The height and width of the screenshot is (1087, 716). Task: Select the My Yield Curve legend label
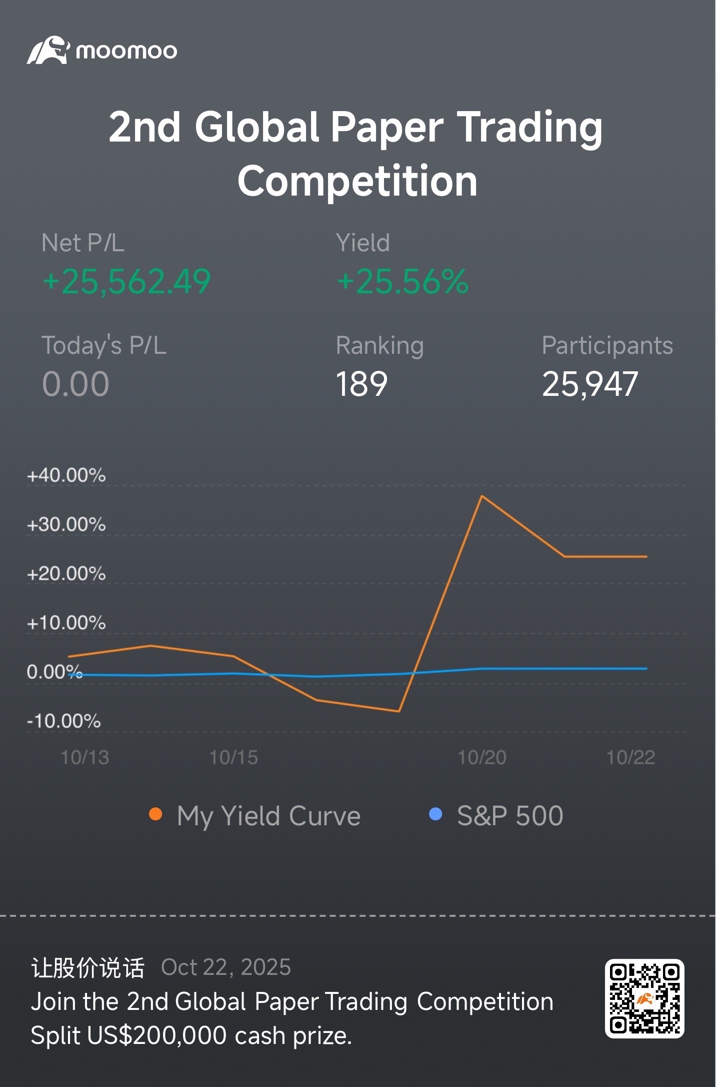coord(268,816)
